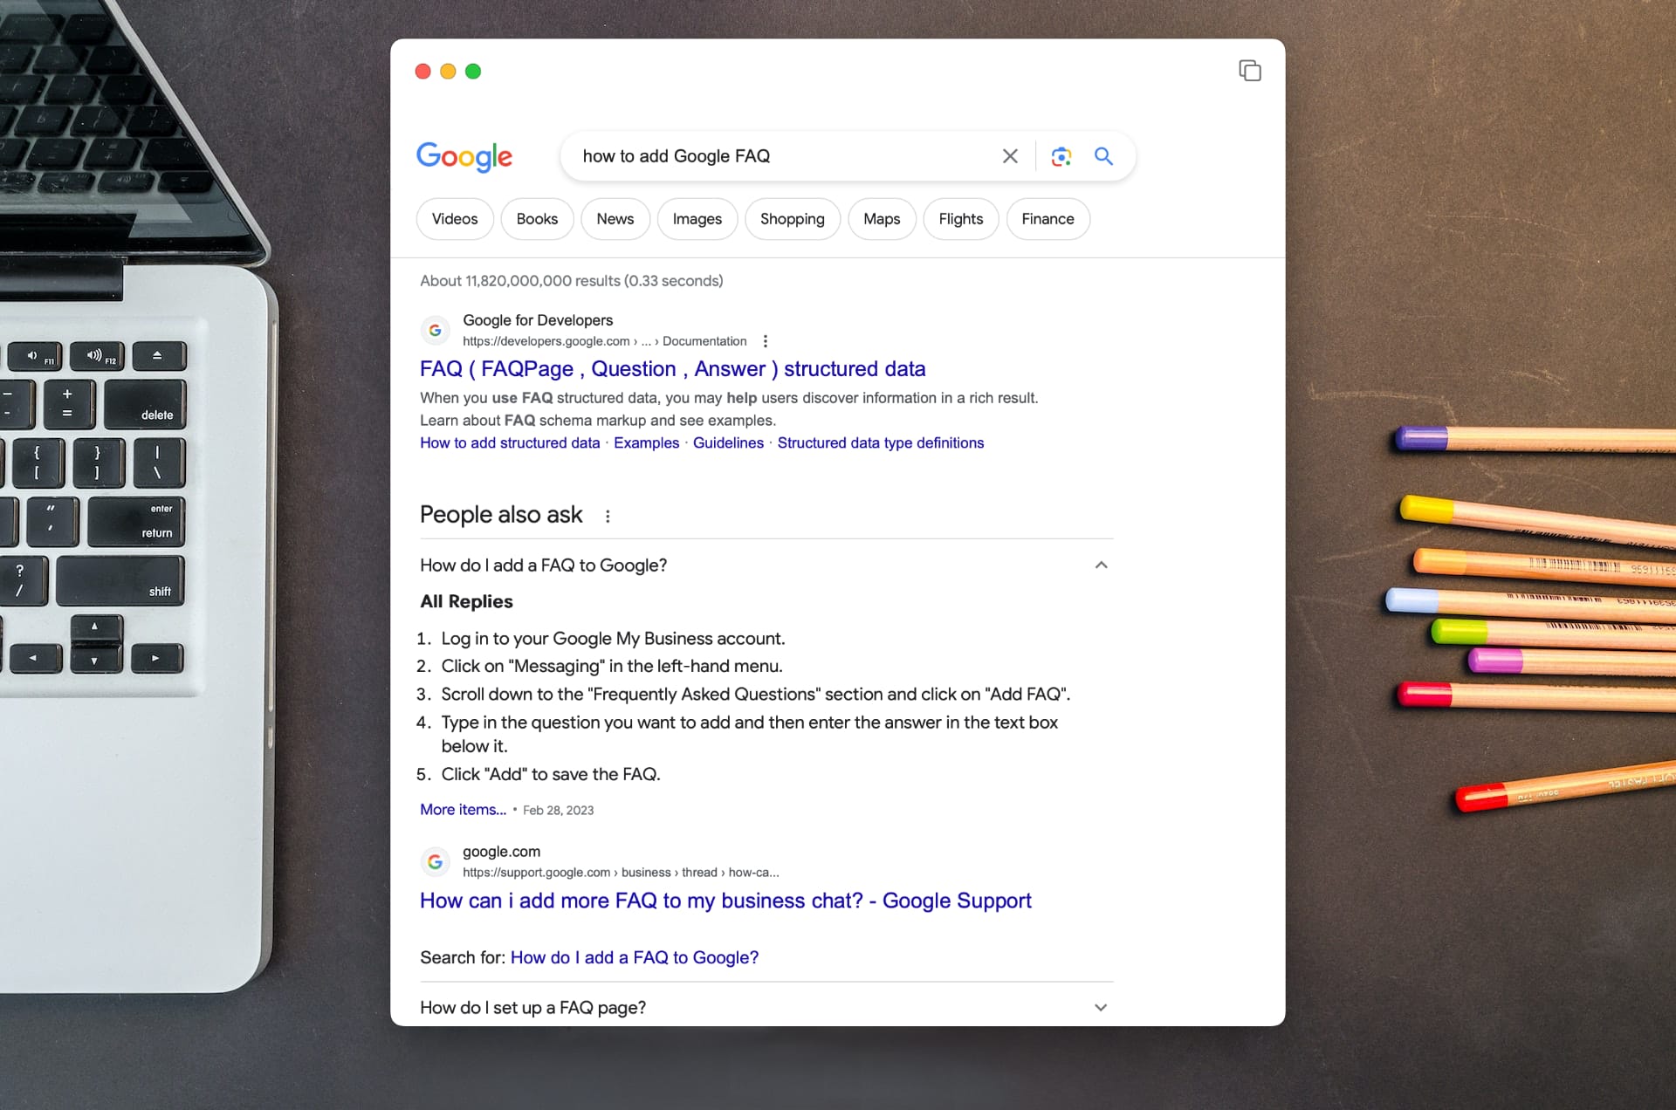Image resolution: width=1676 pixels, height=1110 pixels.
Task: Click the green traffic light button
Action: coord(474,72)
